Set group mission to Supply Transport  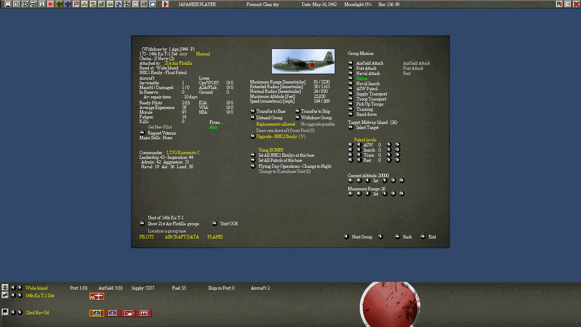pyautogui.click(x=351, y=94)
